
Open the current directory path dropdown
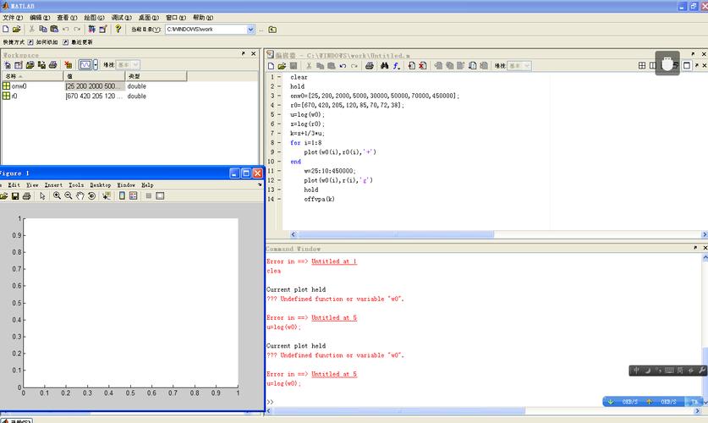(250, 30)
